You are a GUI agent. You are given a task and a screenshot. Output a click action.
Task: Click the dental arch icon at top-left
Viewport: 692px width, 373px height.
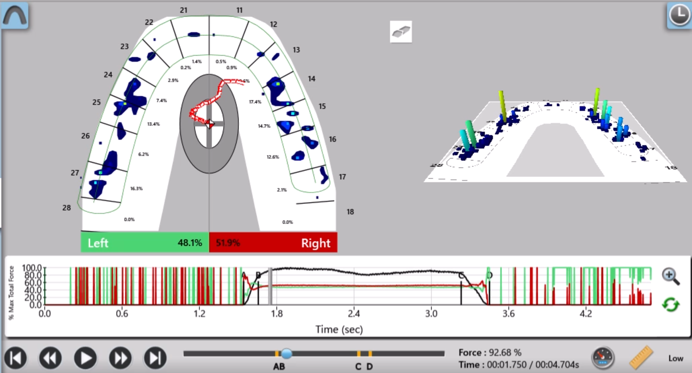coord(14,15)
